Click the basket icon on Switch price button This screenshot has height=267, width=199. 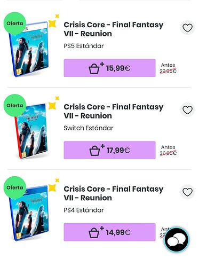pyautogui.click(x=94, y=151)
